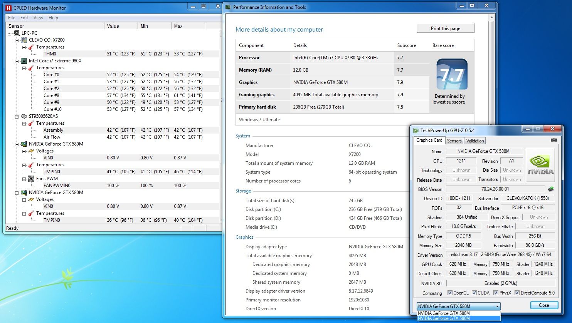Click the GPU-Z screenshot camera icon
Screen dimensions: 572x323
pos(553,141)
